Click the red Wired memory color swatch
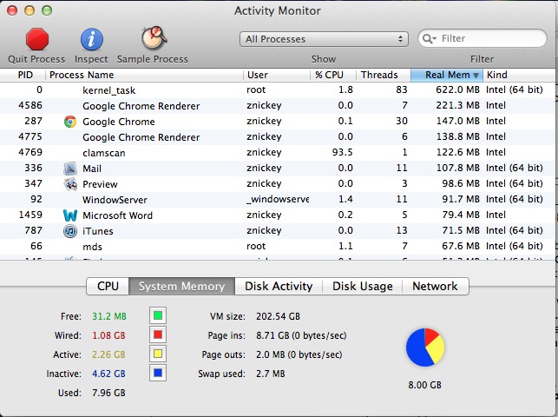 (158, 334)
